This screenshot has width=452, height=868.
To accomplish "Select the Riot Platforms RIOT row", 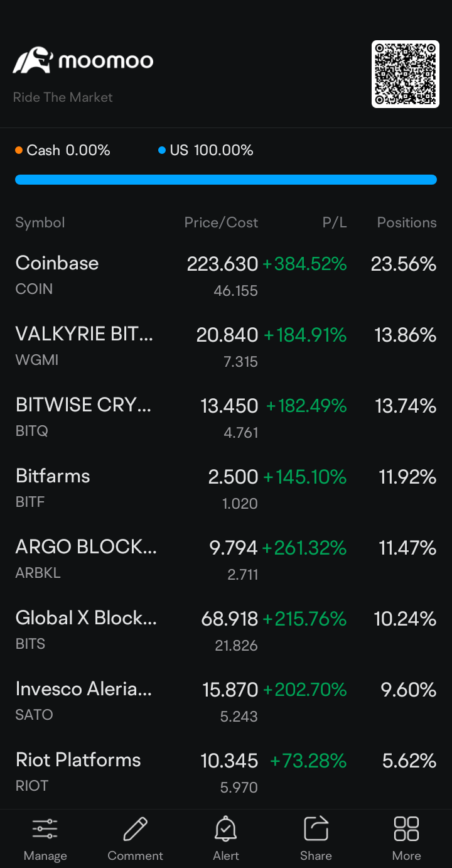I will pyautogui.click(x=78, y=771).
